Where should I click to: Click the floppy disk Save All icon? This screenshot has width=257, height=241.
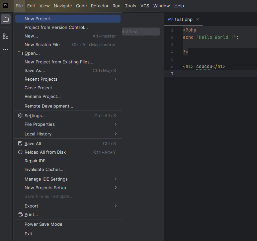click(20, 143)
